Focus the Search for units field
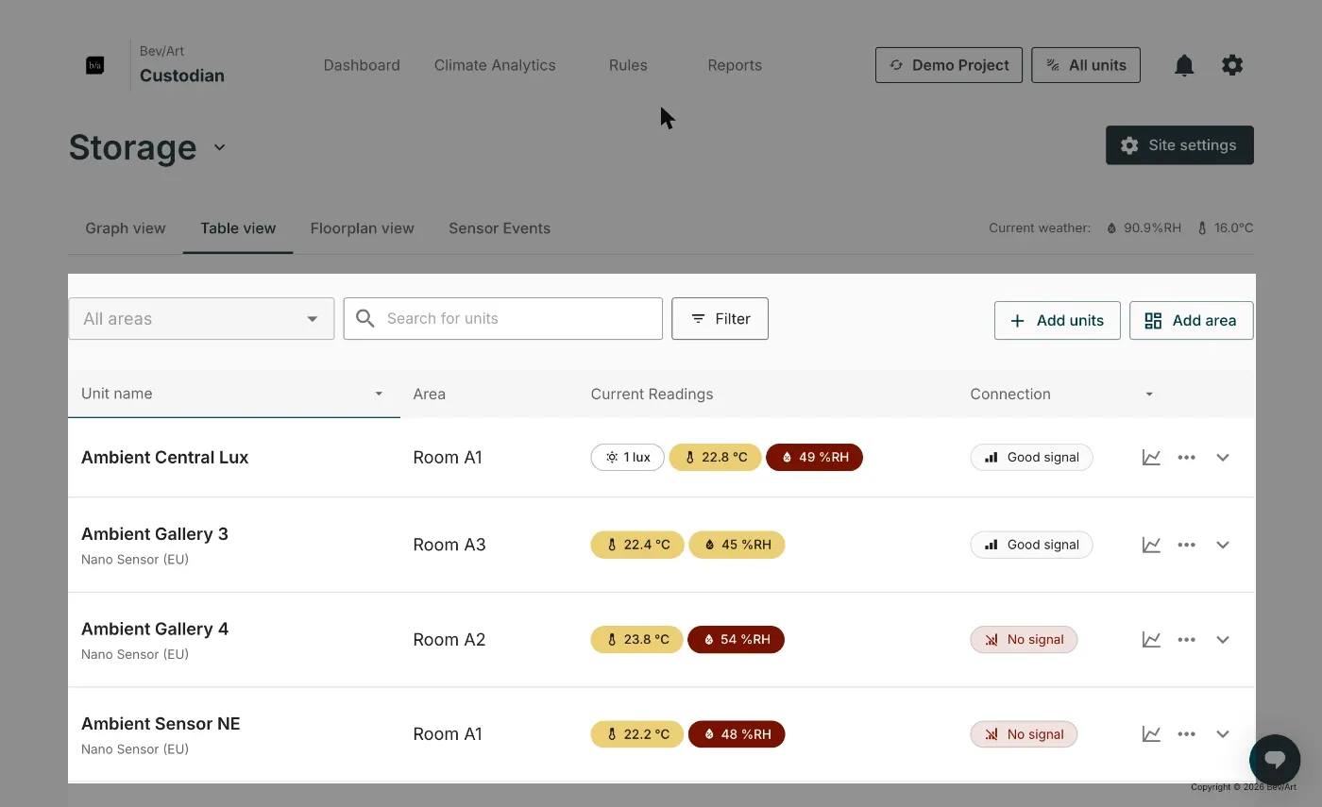Image resolution: width=1322 pixels, height=807 pixels. point(503,319)
